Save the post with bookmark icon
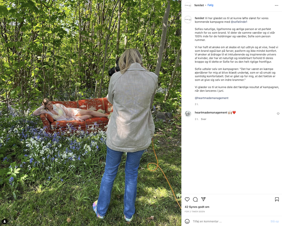Viewport: 282px width, 226px height. pos(277,199)
